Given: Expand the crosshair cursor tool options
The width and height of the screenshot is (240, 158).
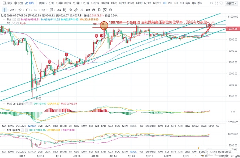Looking at the screenshot, I should [x=8, y=10].
